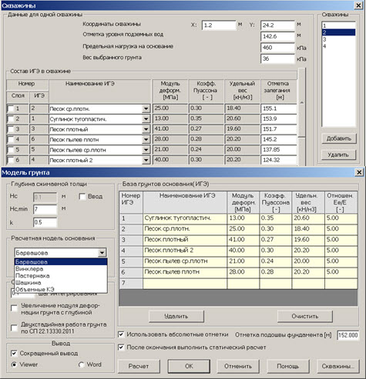Click depth cell 137.85
The height and width of the screenshot is (379, 366).
(279, 150)
